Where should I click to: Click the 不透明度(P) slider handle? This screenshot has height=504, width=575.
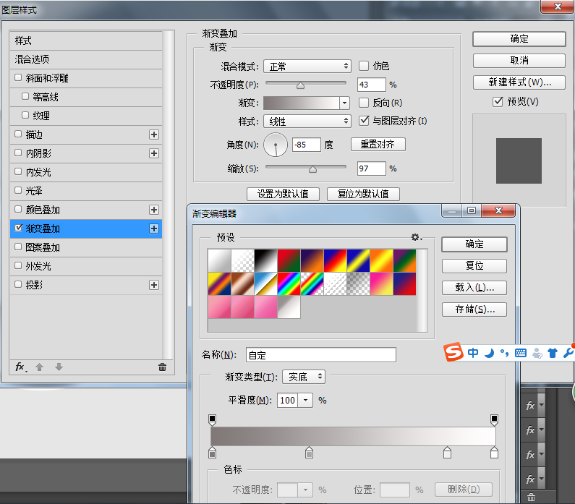[x=300, y=86]
